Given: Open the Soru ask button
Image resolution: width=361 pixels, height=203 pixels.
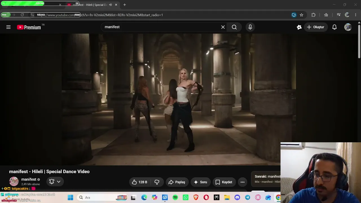Looking at the screenshot, I should click(201, 182).
